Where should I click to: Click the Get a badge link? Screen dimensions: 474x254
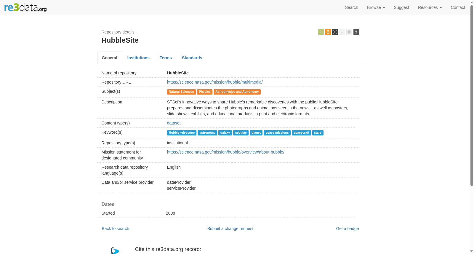click(x=348, y=229)
